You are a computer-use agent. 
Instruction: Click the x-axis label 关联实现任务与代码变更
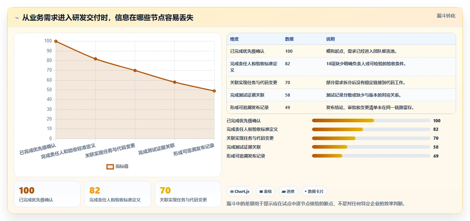click(x=110, y=150)
